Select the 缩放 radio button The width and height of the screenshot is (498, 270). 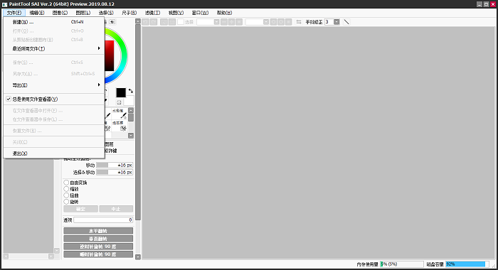pos(66,189)
